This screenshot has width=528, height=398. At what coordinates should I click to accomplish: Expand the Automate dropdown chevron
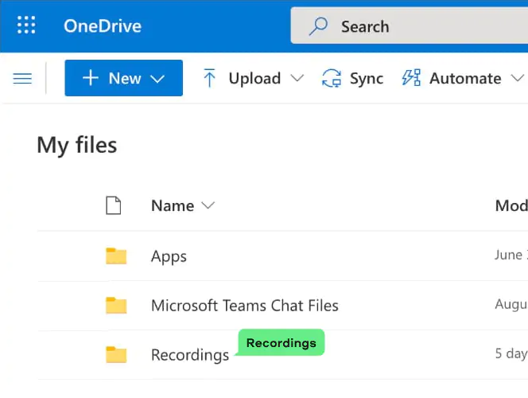coord(517,78)
